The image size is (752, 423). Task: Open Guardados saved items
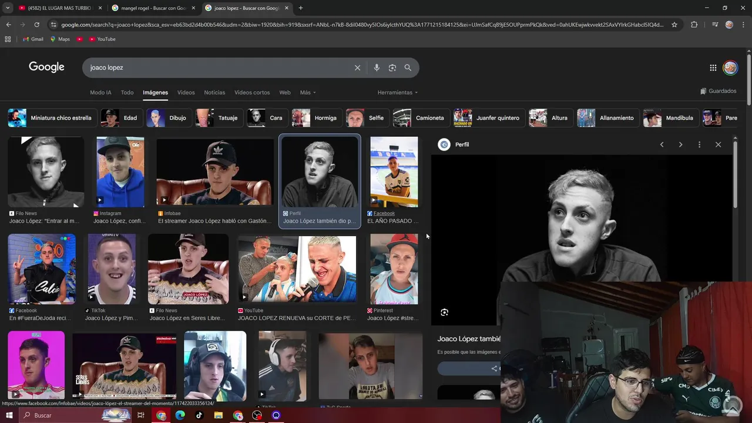click(718, 91)
